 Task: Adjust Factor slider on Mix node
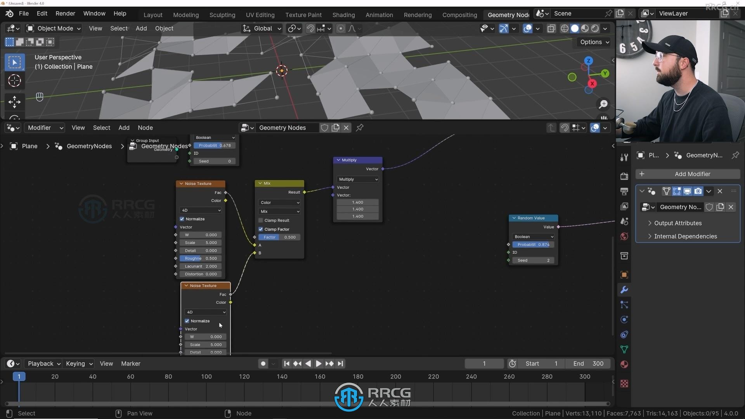pyautogui.click(x=279, y=237)
